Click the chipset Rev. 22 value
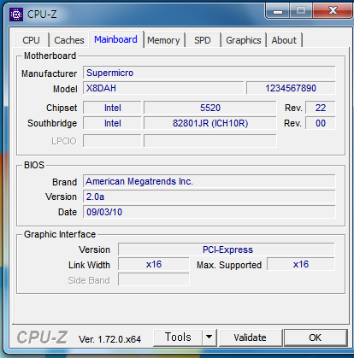Viewport: 354px width, 358px height. pyautogui.click(x=321, y=108)
